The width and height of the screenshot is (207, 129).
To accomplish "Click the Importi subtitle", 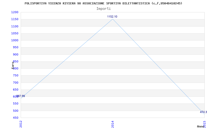I will point(103,9).
